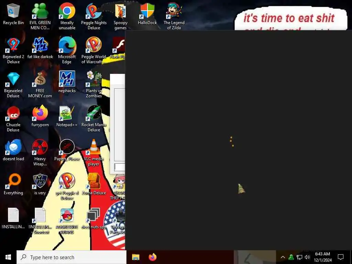The image size is (352, 264).
Task: Open Zuma Deluxe shortcut
Action: tap(94, 184)
